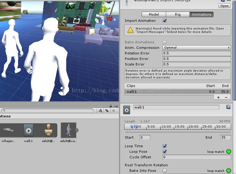Click the Open button in import settings

pos(224,6)
